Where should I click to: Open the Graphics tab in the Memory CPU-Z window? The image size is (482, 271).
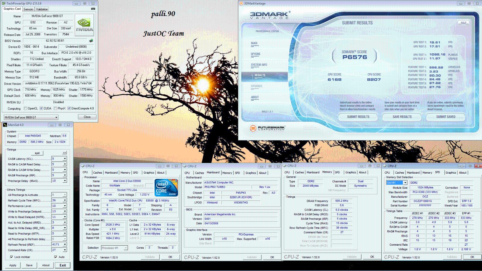point(350,172)
